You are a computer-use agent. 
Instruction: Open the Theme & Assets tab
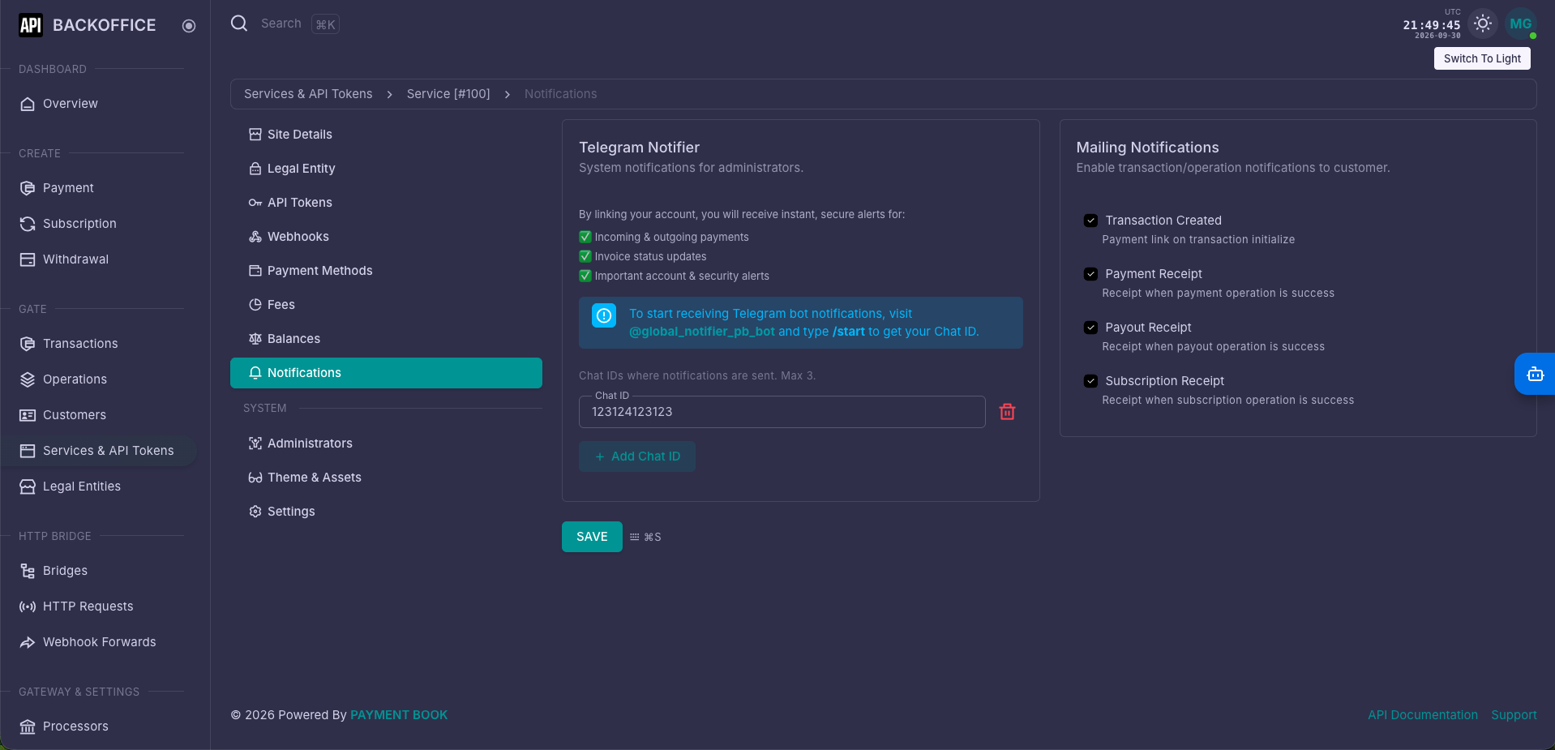coord(386,478)
